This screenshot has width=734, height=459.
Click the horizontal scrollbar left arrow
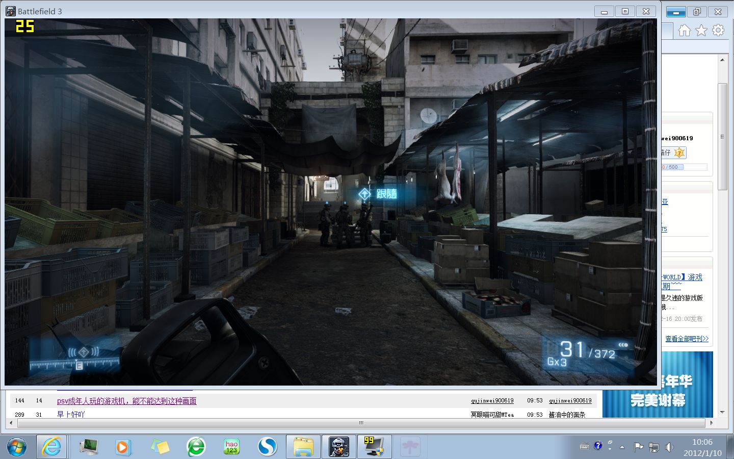pos(11,423)
